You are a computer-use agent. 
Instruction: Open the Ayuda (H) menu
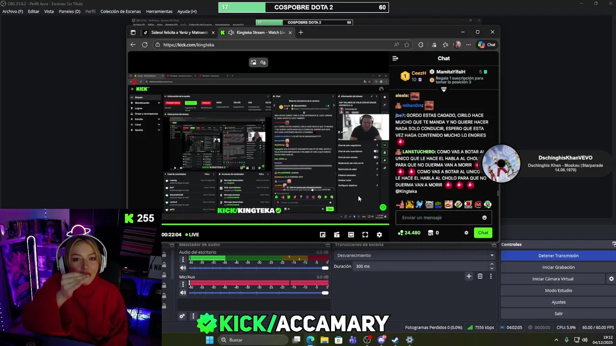[x=187, y=12]
